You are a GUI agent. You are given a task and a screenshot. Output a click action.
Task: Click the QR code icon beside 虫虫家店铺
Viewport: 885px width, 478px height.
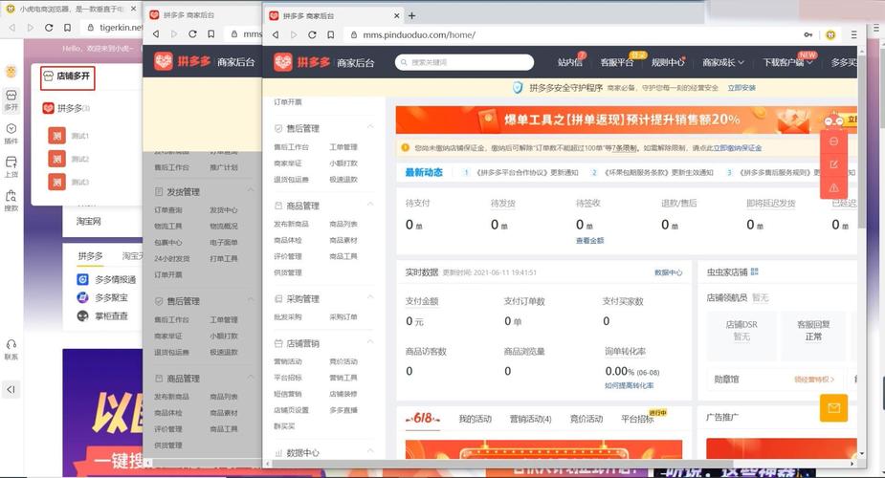tap(755, 272)
